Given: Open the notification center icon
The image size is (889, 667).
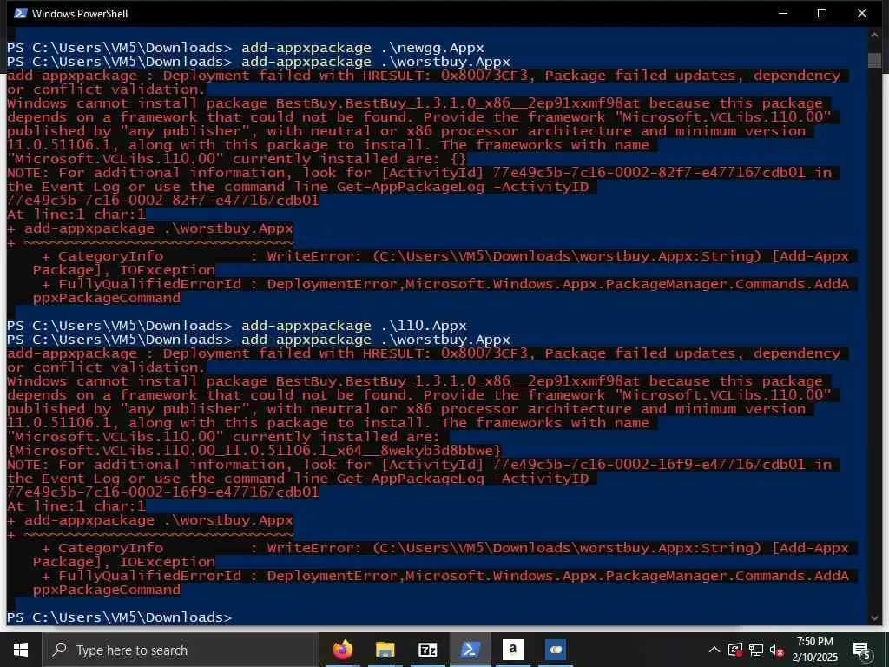Looking at the screenshot, I should tap(861, 650).
